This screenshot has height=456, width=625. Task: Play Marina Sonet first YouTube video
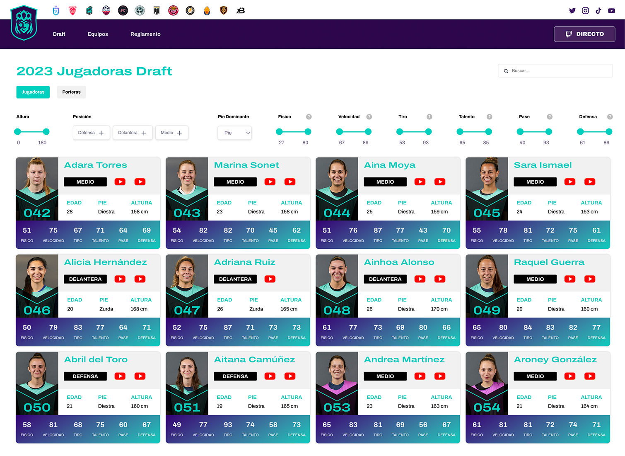[x=270, y=182]
